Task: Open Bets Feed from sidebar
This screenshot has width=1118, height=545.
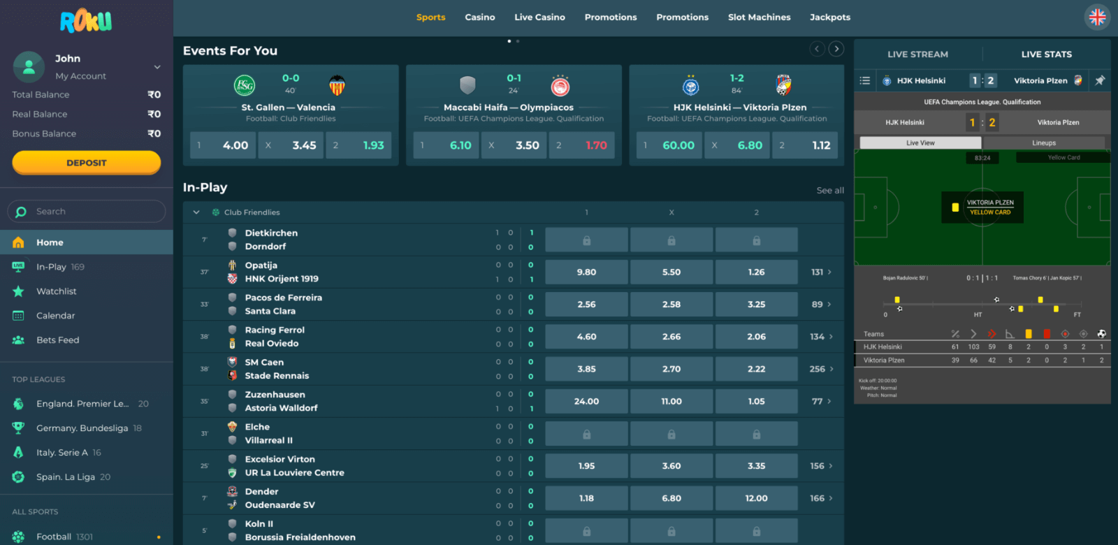Action: coord(86,340)
